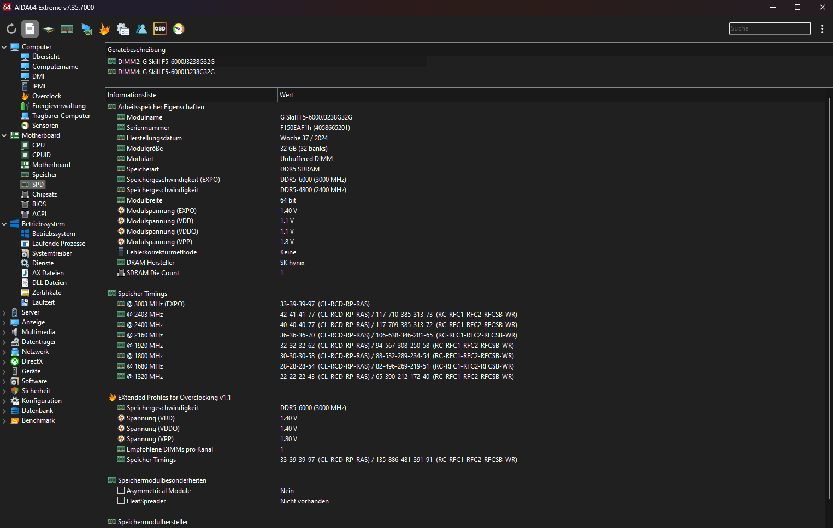The image size is (833, 528).
Task: Tick the Asymmetrical Module checkbox
Action: pyautogui.click(x=121, y=490)
